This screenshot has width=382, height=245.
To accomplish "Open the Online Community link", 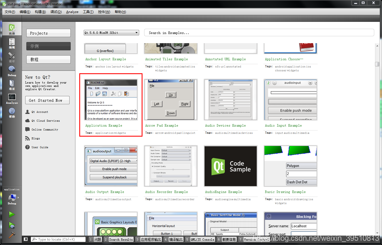I will coord(45,130).
